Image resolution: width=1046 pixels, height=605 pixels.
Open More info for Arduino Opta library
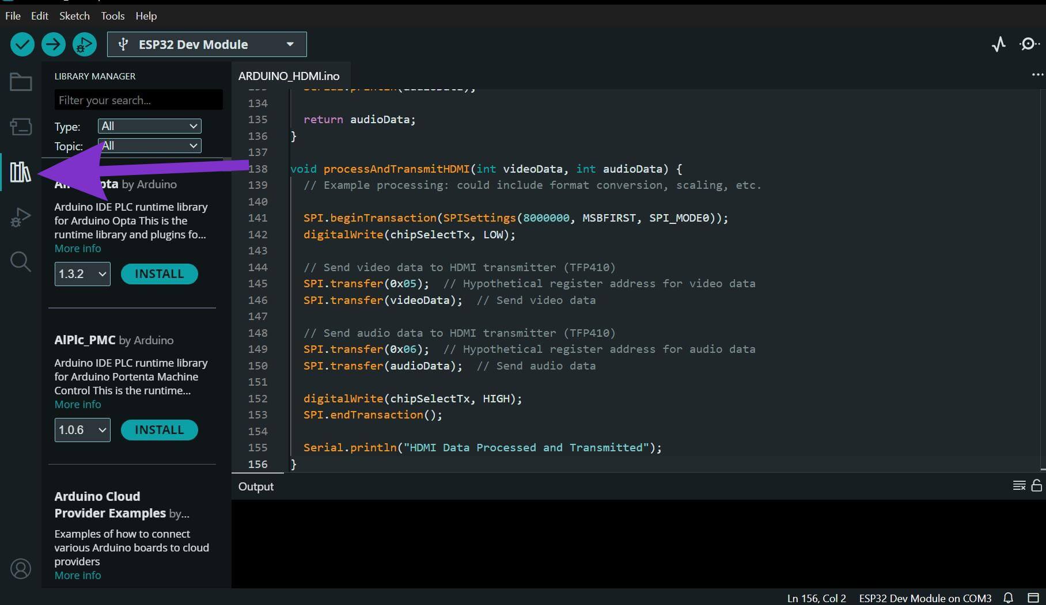point(78,249)
